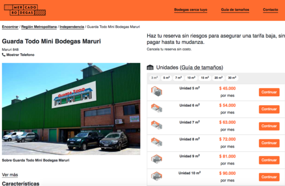Filter units by 3 m² size
Image resolution: width=285 pixels, height=186 pixels.
154,78
